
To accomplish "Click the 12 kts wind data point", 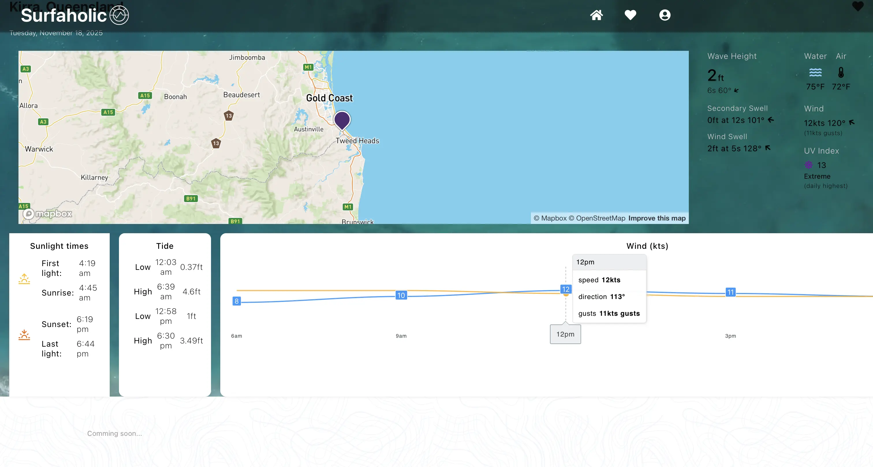I will click(566, 289).
